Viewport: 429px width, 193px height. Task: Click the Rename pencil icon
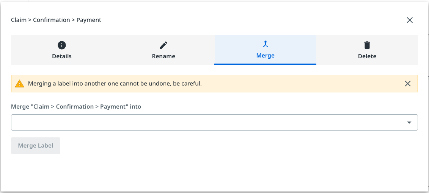[163, 45]
